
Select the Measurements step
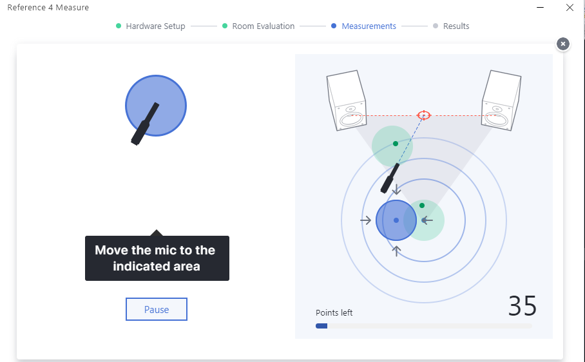pyautogui.click(x=369, y=26)
